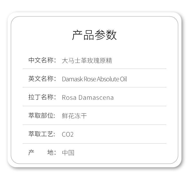Click the divider line below the 萃取工艺 row
Screen dimensions: 189x181
click(x=94, y=143)
